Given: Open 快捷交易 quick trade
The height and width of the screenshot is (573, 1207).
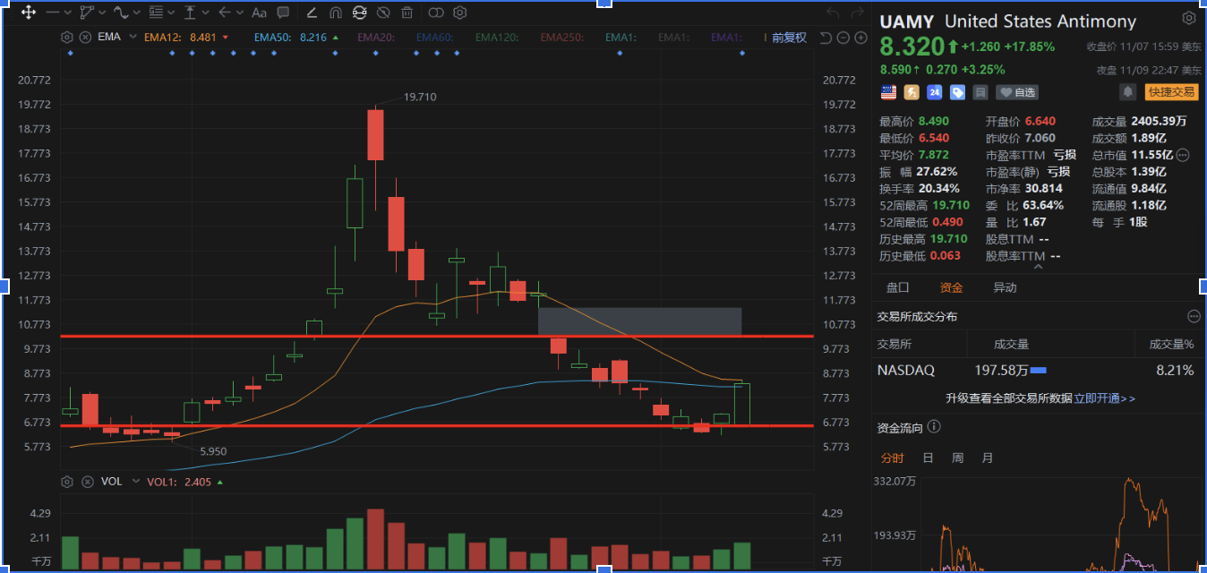Looking at the screenshot, I should (1171, 91).
